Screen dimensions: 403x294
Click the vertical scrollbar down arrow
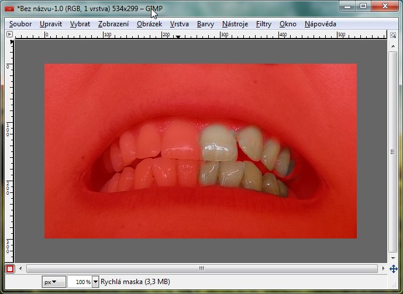tap(393, 258)
